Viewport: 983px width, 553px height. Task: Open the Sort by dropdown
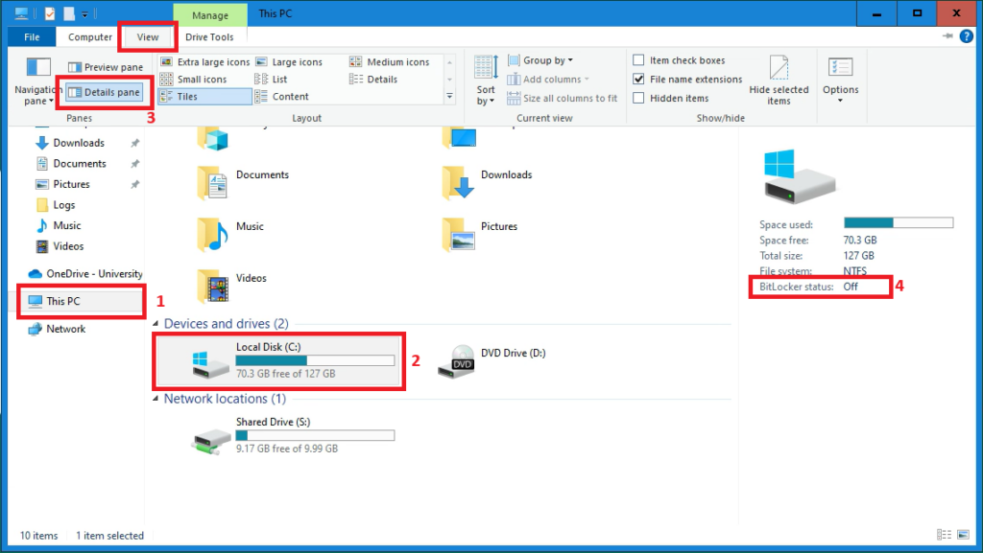click(x=484, y=83)
